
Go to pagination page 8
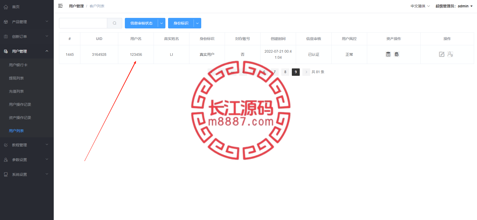coord(285,72)
